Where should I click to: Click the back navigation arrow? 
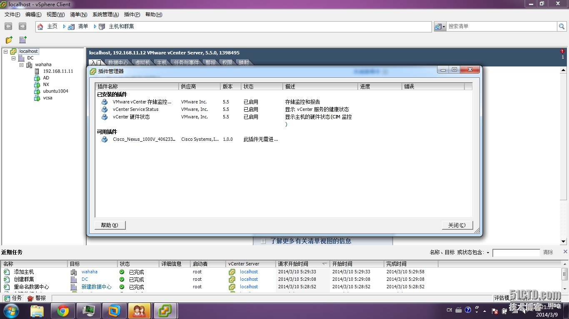coord(8,26)
